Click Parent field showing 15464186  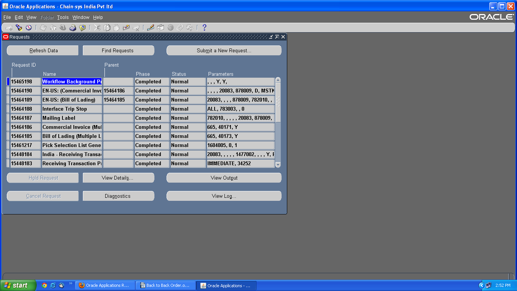click(x=118, y=91)
